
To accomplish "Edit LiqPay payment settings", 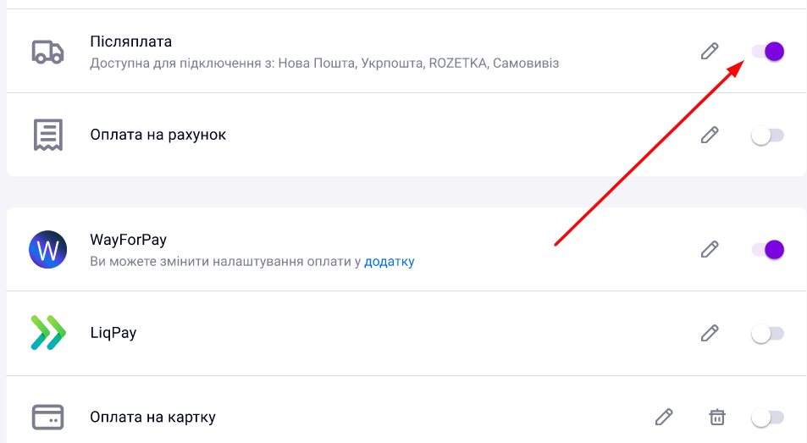I will pyautogui.click(x=710, y=334).
